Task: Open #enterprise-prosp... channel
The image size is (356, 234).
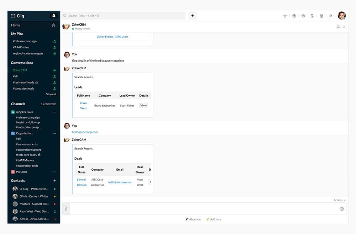Action: coord(28,127)
